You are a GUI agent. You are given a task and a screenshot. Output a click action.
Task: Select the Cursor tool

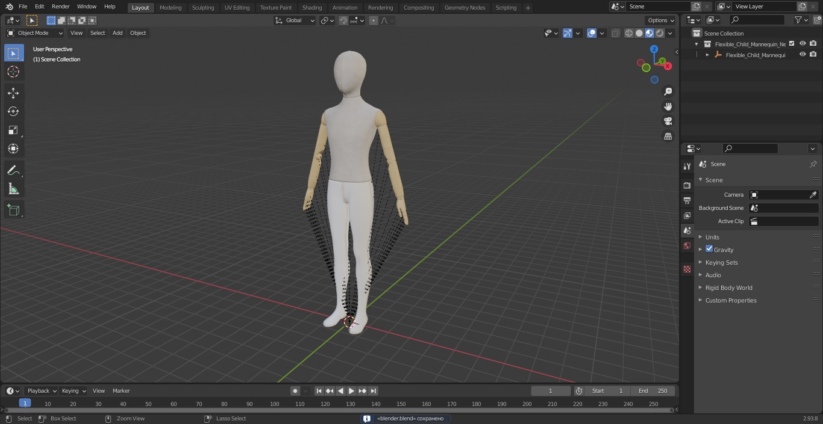(x=14, y=72)
